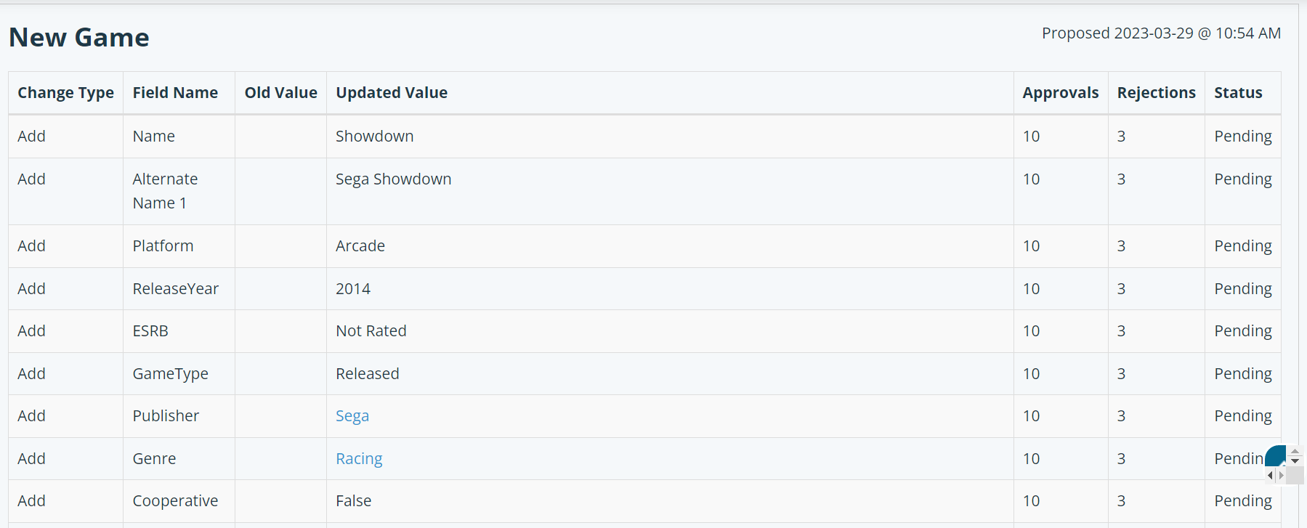Click the small scroll left arrow
Screen dimensions: 1307x528
(x=1270, y=475)
